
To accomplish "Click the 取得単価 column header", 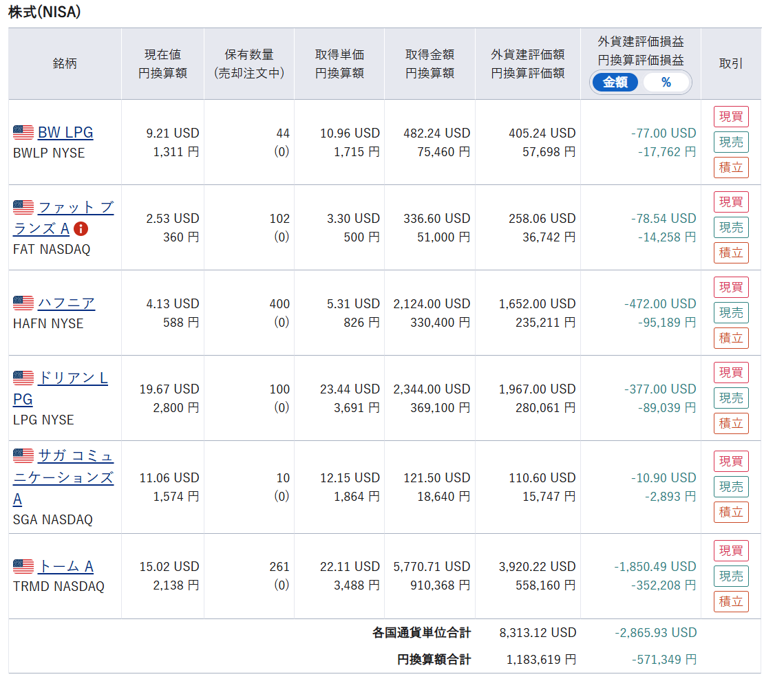I will click(339, 64).
